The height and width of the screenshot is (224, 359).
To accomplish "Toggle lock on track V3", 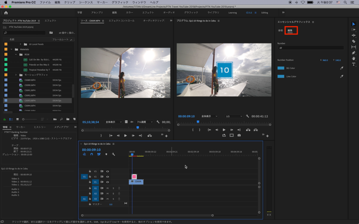I will pyautogui.click(x=90, y=171).
